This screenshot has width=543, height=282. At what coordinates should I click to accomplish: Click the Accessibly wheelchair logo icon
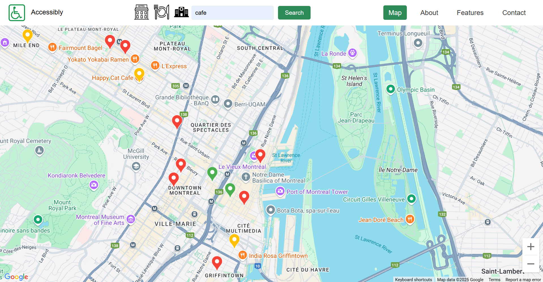click(x=17, y=13)
